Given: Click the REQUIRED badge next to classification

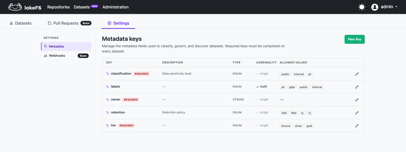Looking at the screenshot, I should point(141,74).
